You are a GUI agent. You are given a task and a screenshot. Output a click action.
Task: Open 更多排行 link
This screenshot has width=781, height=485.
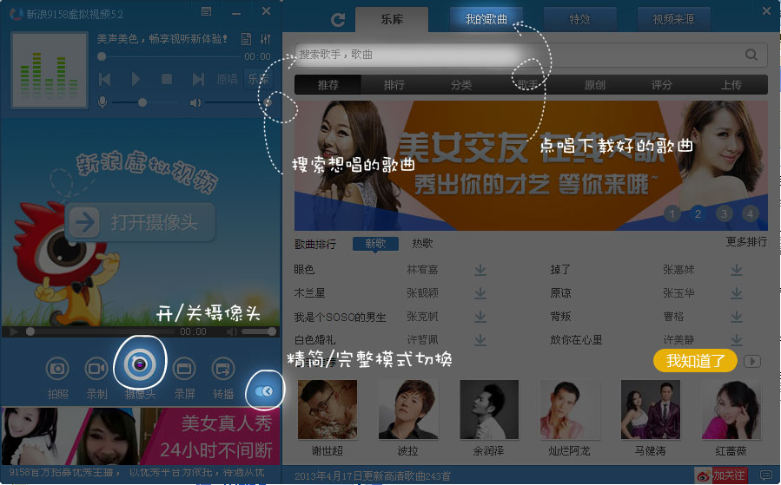(746, 242)
